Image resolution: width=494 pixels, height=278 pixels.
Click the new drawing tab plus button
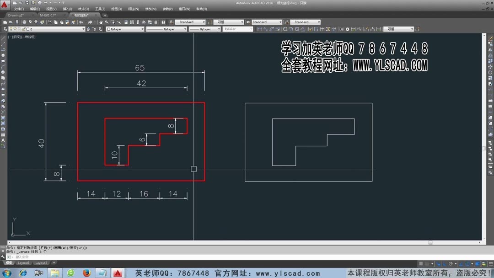(105, 15)
